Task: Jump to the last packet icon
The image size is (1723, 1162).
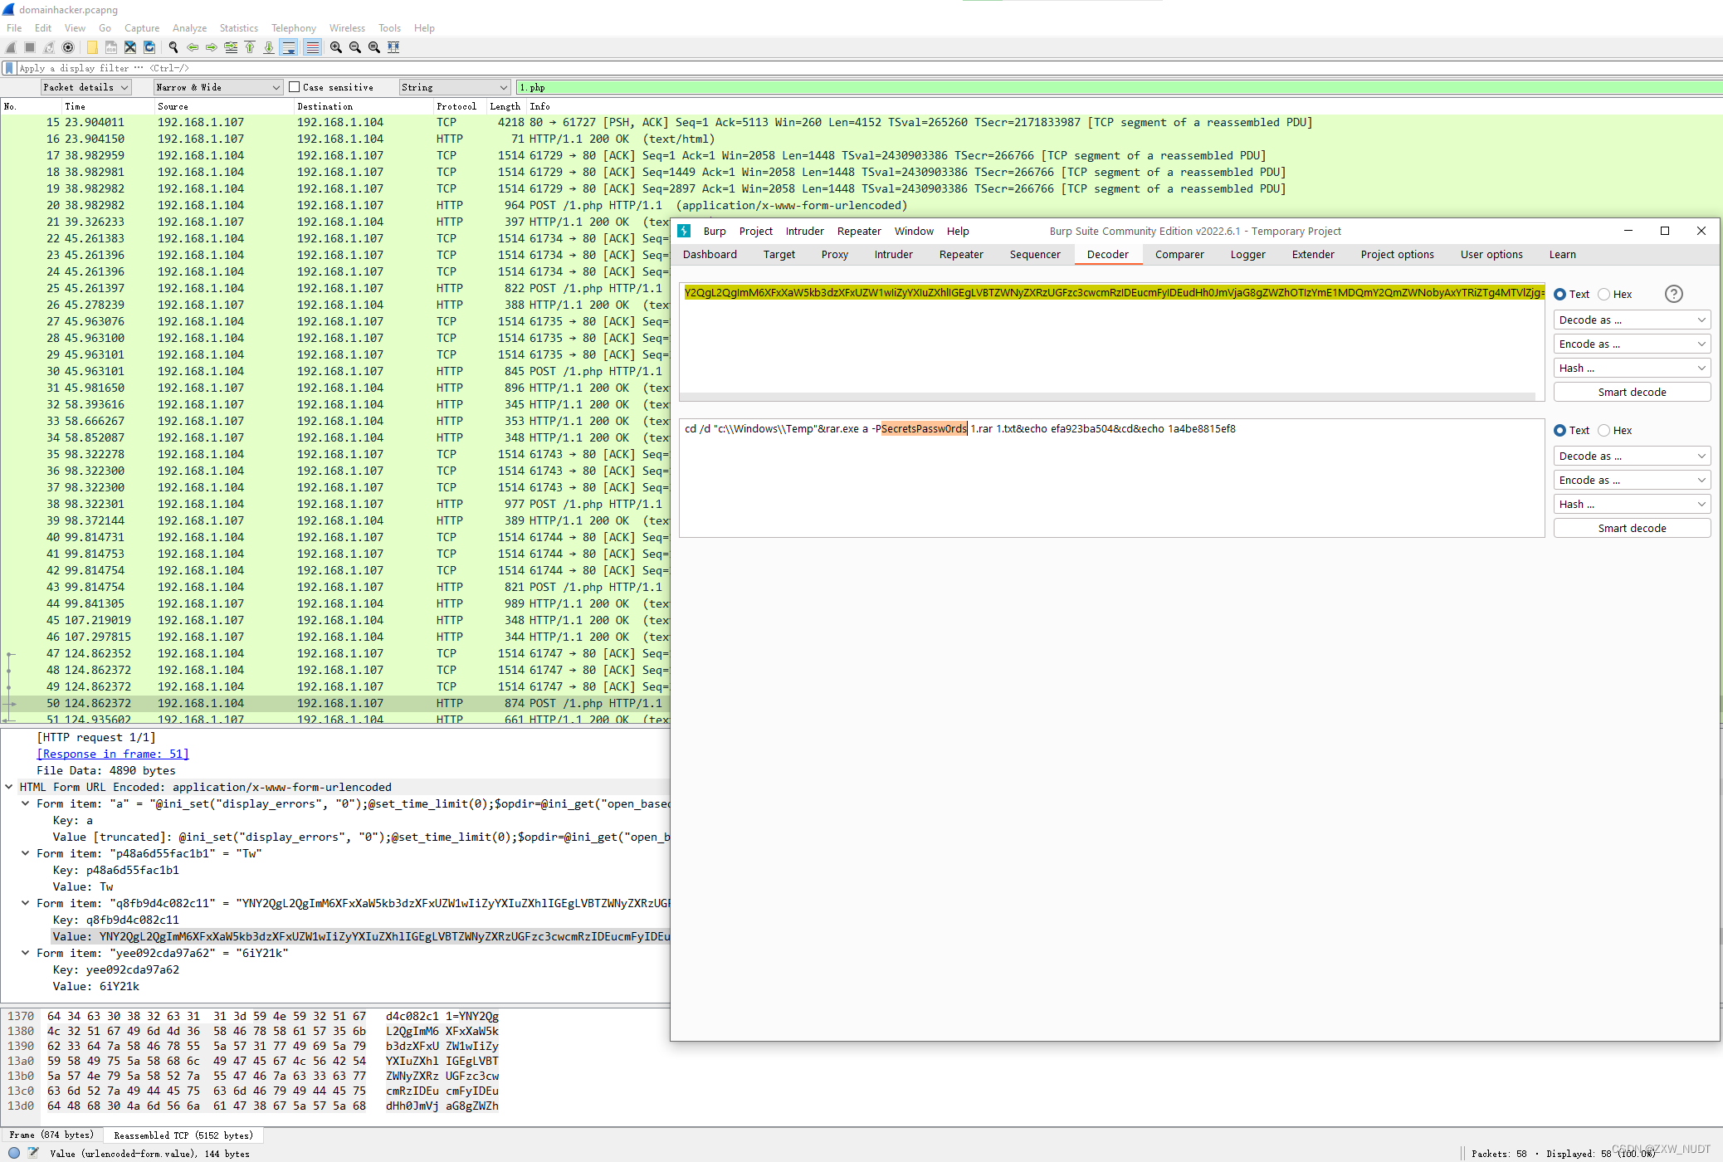Action: pyautogui.click(x=269, y=47)
